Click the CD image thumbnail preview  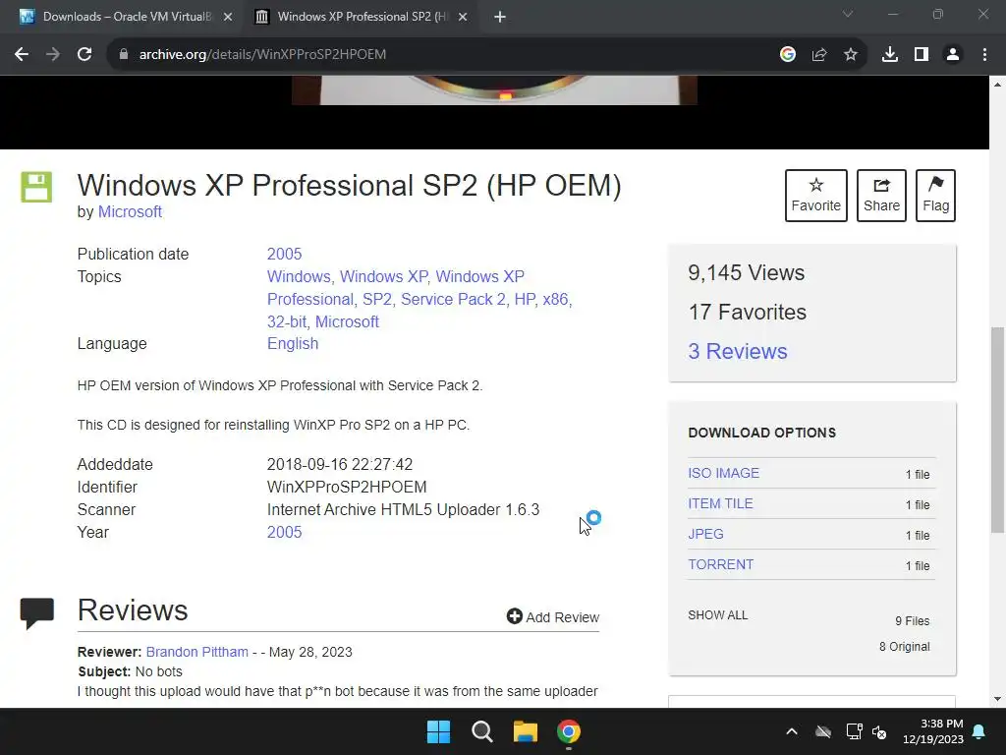495,90
